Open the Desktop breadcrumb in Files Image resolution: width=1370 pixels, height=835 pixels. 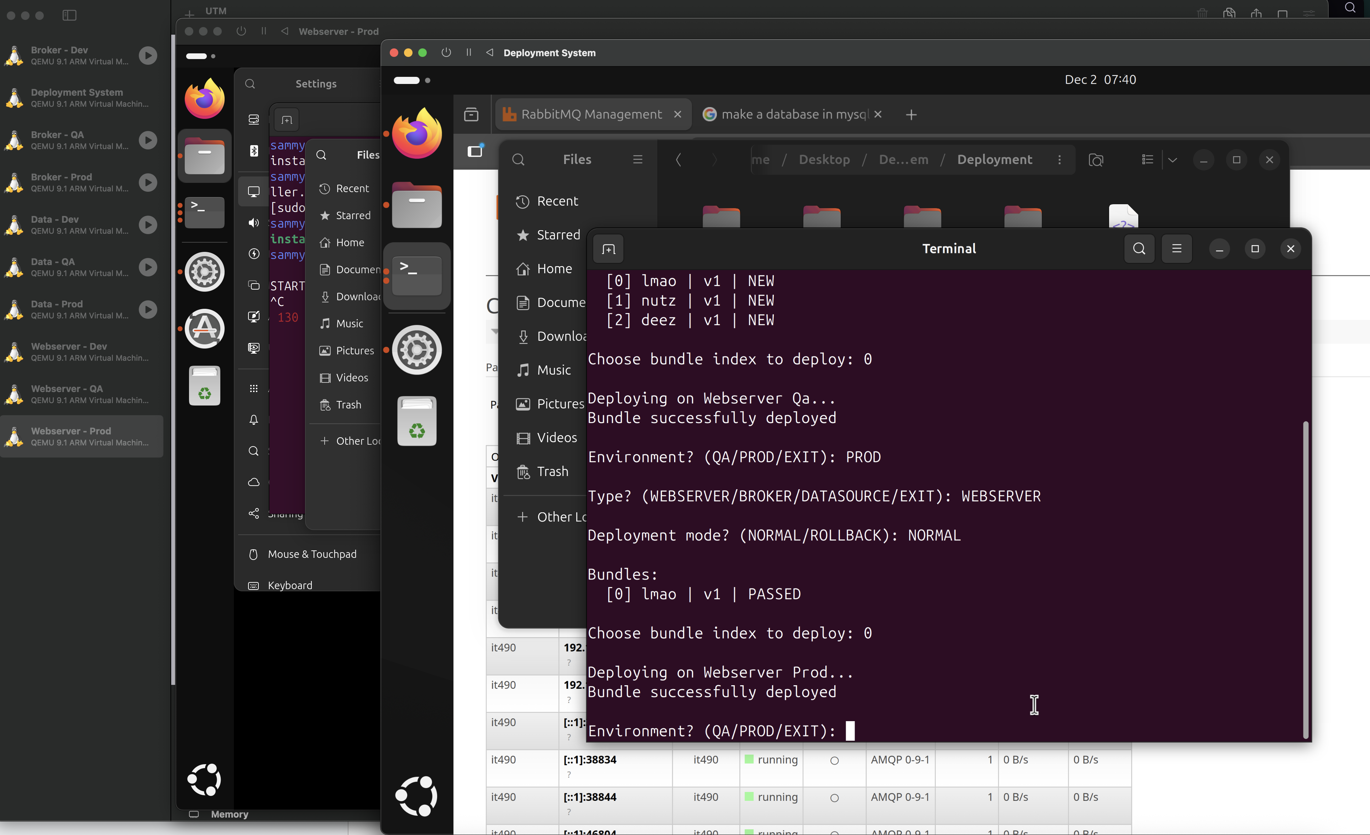(x=824, y=159)
